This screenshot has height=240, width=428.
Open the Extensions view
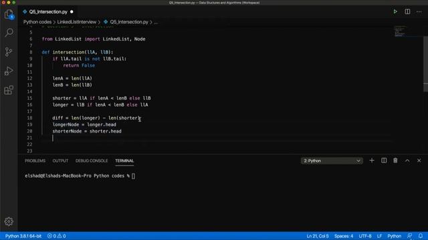coord(9,90)
